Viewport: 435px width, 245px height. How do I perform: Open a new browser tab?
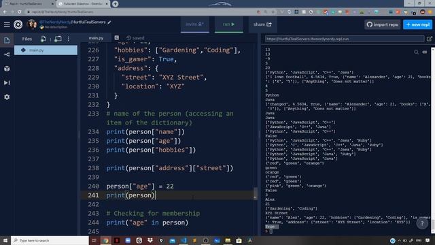[x=115, y=4]
